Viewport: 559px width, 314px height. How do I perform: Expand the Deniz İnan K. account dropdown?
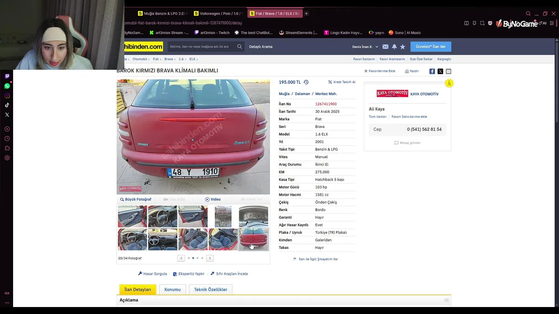365,47
